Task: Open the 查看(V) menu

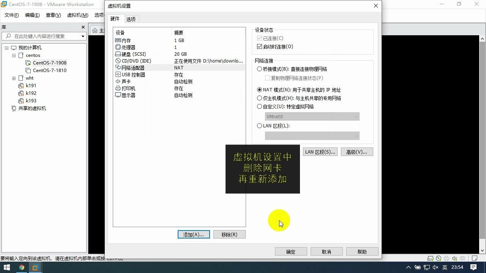Action: 53,15
